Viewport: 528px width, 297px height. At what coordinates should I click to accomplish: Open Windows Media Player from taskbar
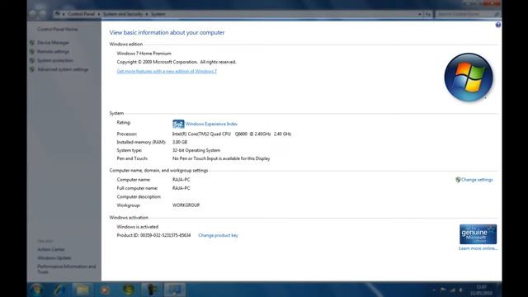tap(105, 290)
